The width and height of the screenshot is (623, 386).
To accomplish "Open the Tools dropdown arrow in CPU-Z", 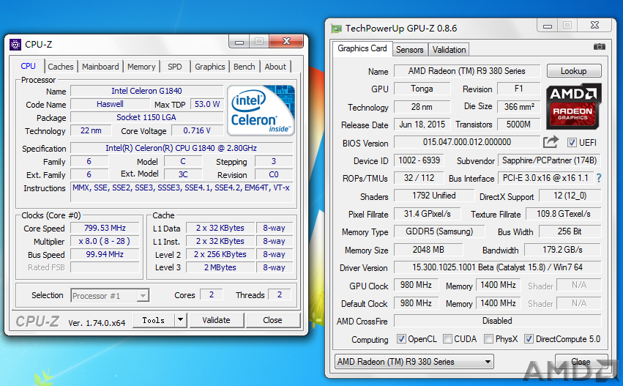I will click(180, 319).
